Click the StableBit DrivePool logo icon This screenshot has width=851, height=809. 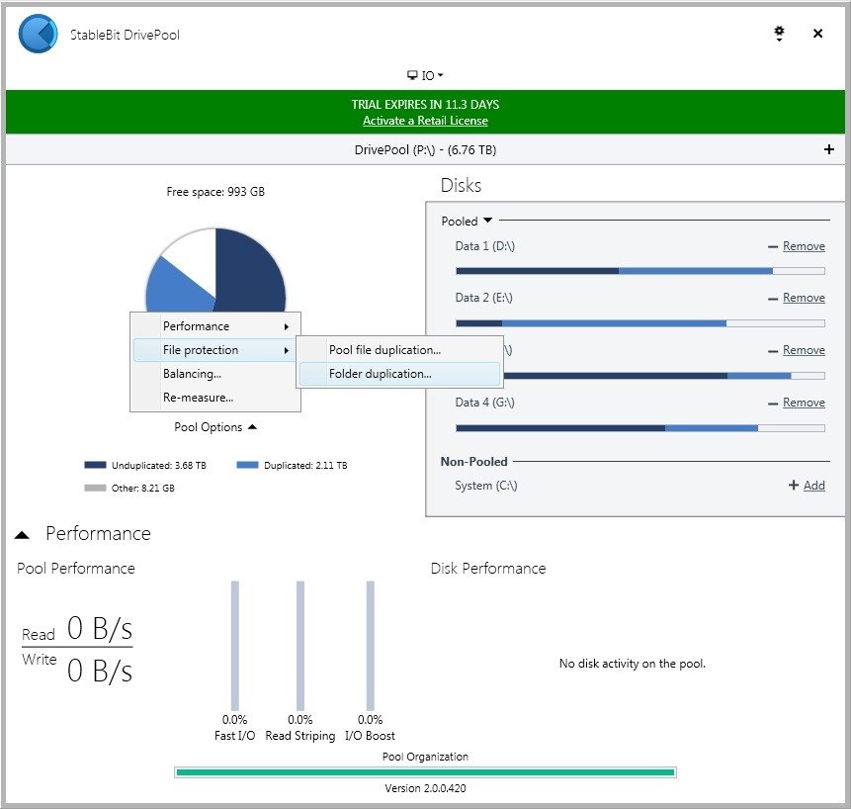38,34
